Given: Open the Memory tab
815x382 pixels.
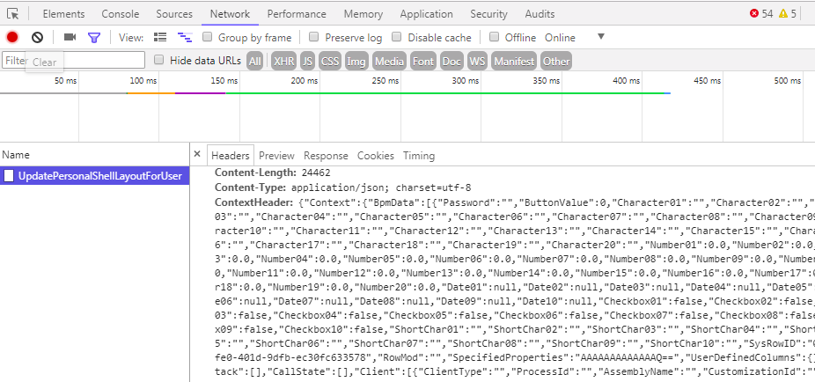Looking at the screenshot, I should coord(363,14).
